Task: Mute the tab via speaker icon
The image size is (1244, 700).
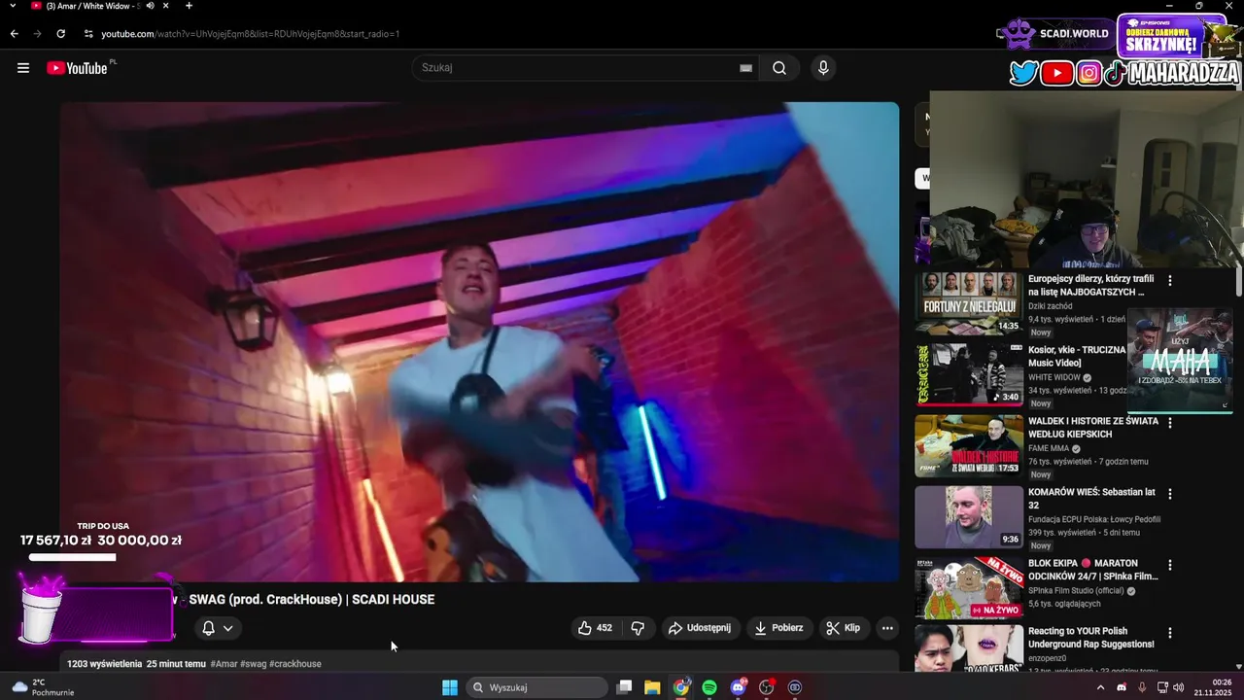Action: click(x=150, y=6)
